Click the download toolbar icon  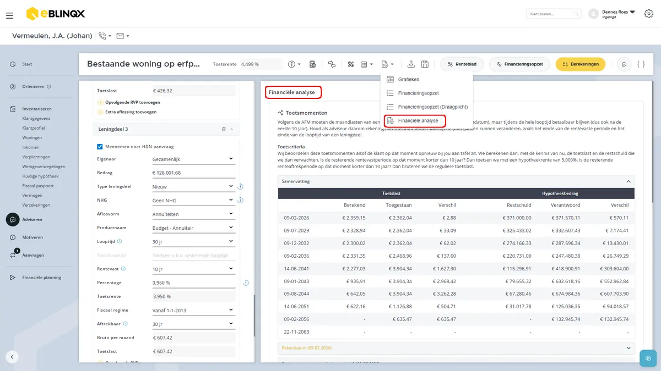point(411,64)
